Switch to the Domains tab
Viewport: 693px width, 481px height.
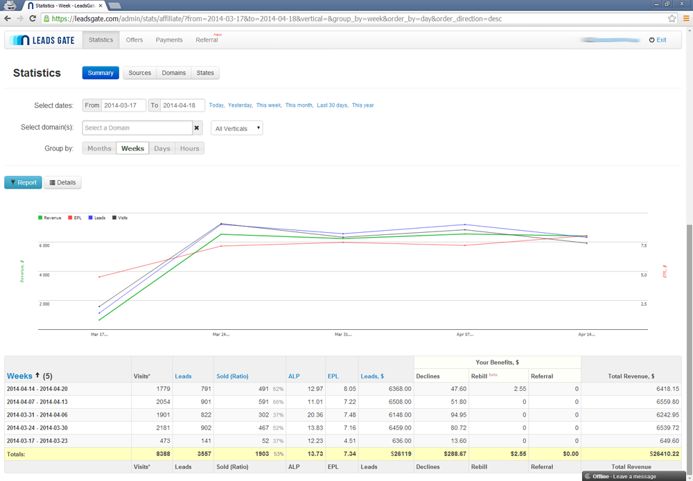click(174, 73)
